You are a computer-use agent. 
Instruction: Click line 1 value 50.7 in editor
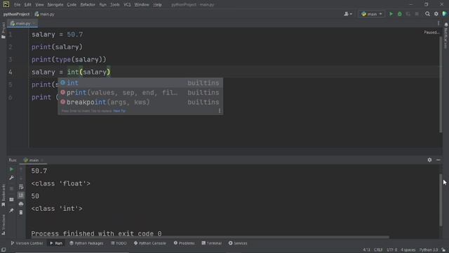pyautogui.click(x=75, y=34)
